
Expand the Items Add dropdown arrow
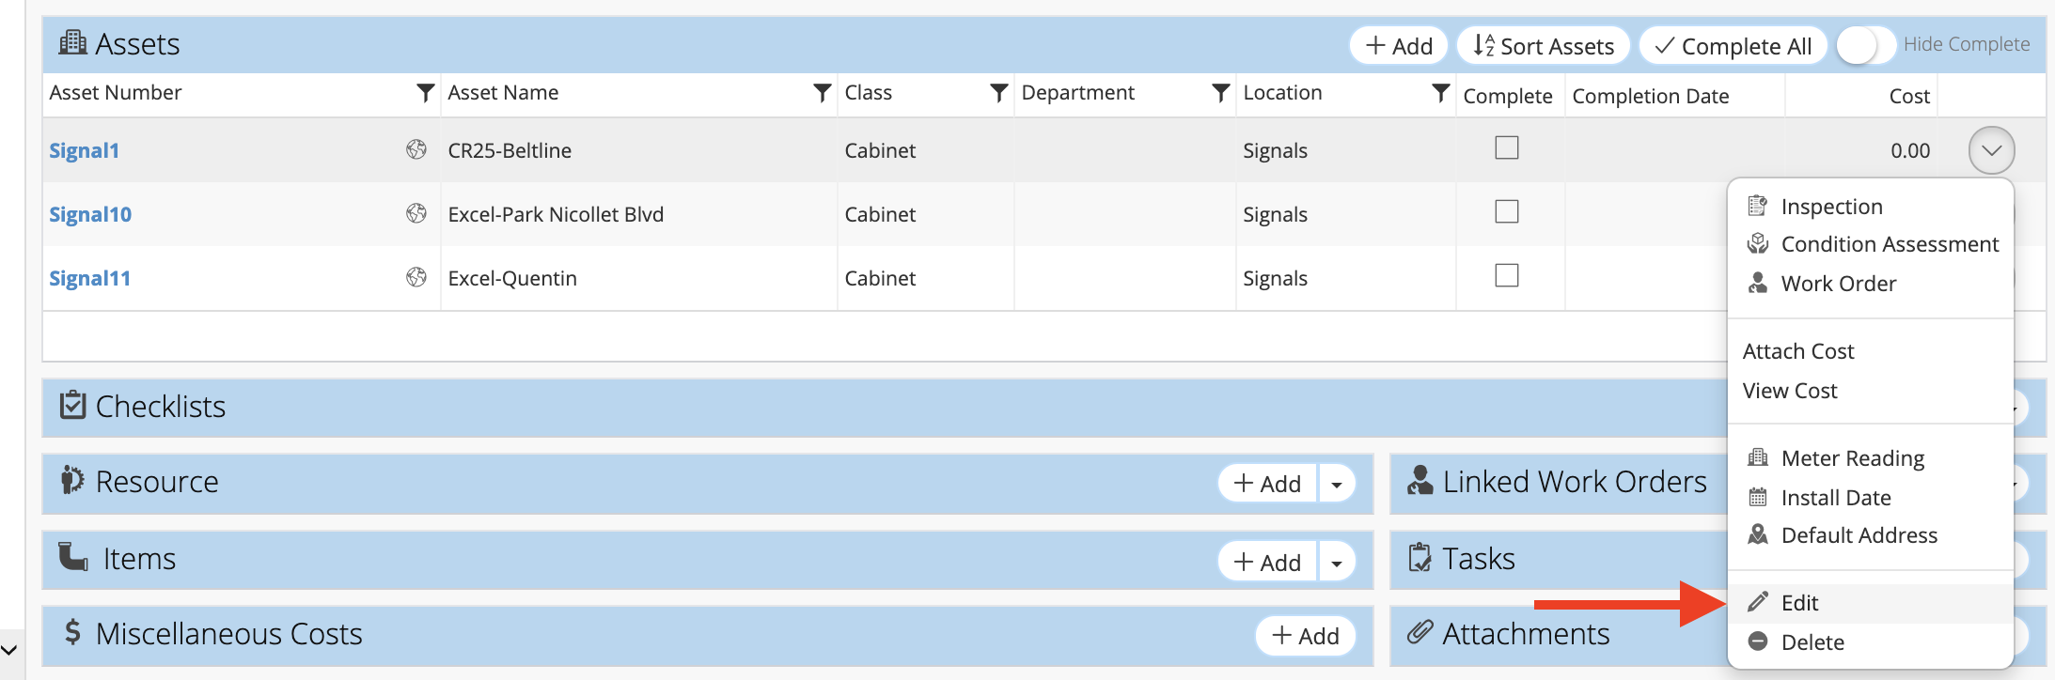tap(1337, 563)
